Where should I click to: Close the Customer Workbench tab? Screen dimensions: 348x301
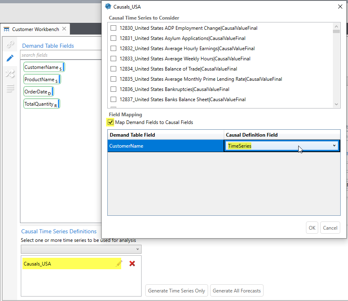click(x=64, y=29)
